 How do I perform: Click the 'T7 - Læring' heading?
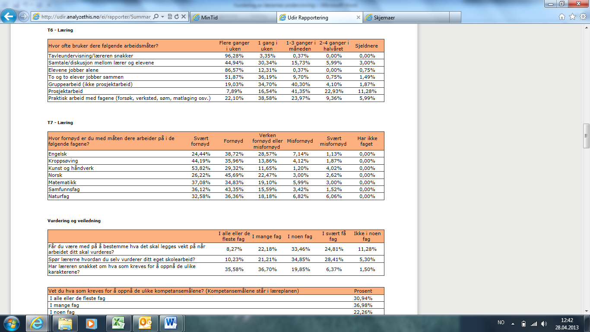point(61,123)
